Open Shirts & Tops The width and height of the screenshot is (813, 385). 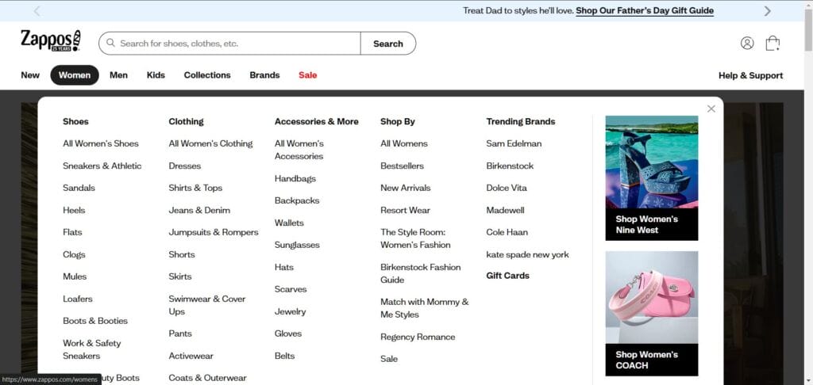195,188
